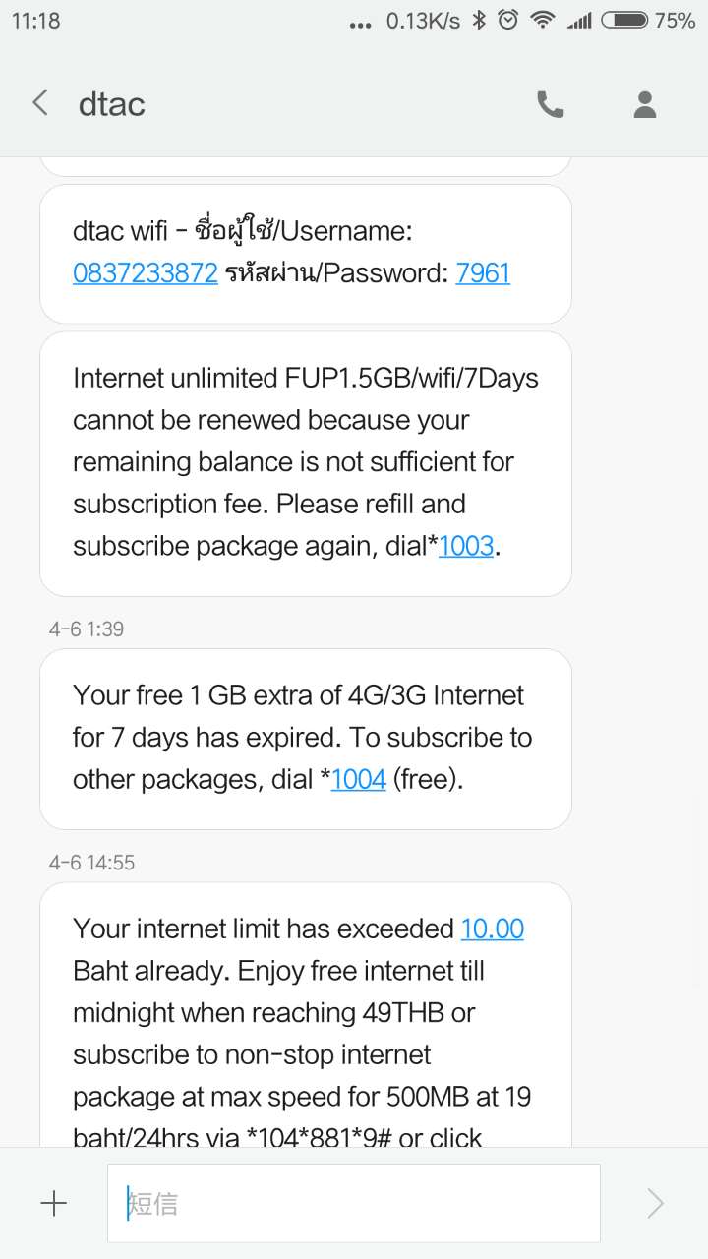Tap the Bluetooth status icon
This screenshot has height=1259, width=708.
click(x=479, y=21)
